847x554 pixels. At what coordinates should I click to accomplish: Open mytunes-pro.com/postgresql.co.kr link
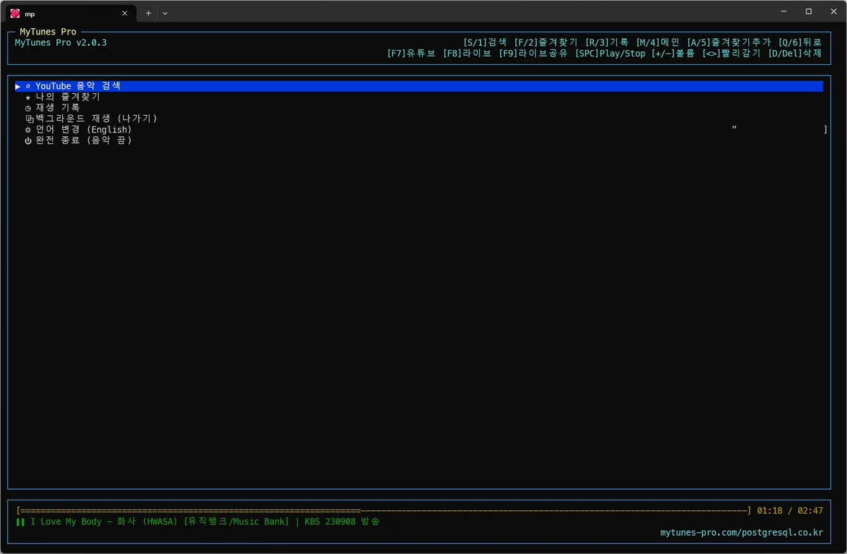[x=740, y=533]
